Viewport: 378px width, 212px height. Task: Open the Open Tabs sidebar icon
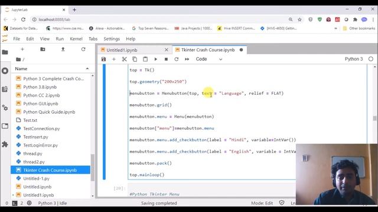pyautogui.click(x=5, y=126)
